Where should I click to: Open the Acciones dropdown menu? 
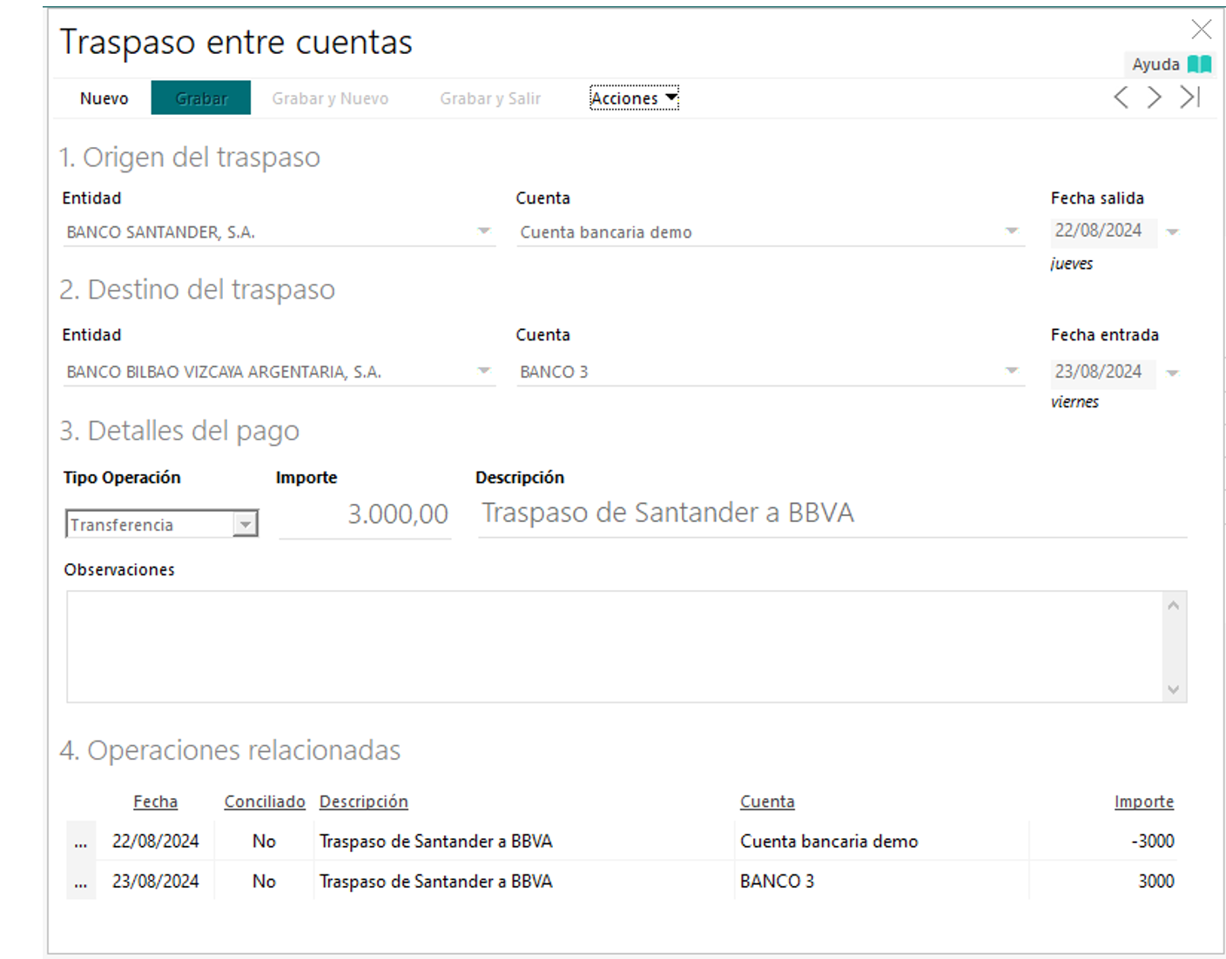(x=634, y=98)
